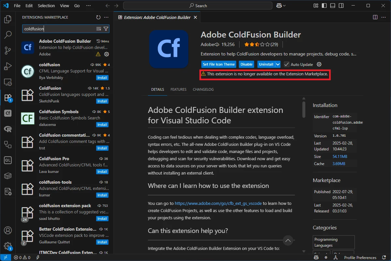Install the ColdFusion Pro extension

point(102,172)
